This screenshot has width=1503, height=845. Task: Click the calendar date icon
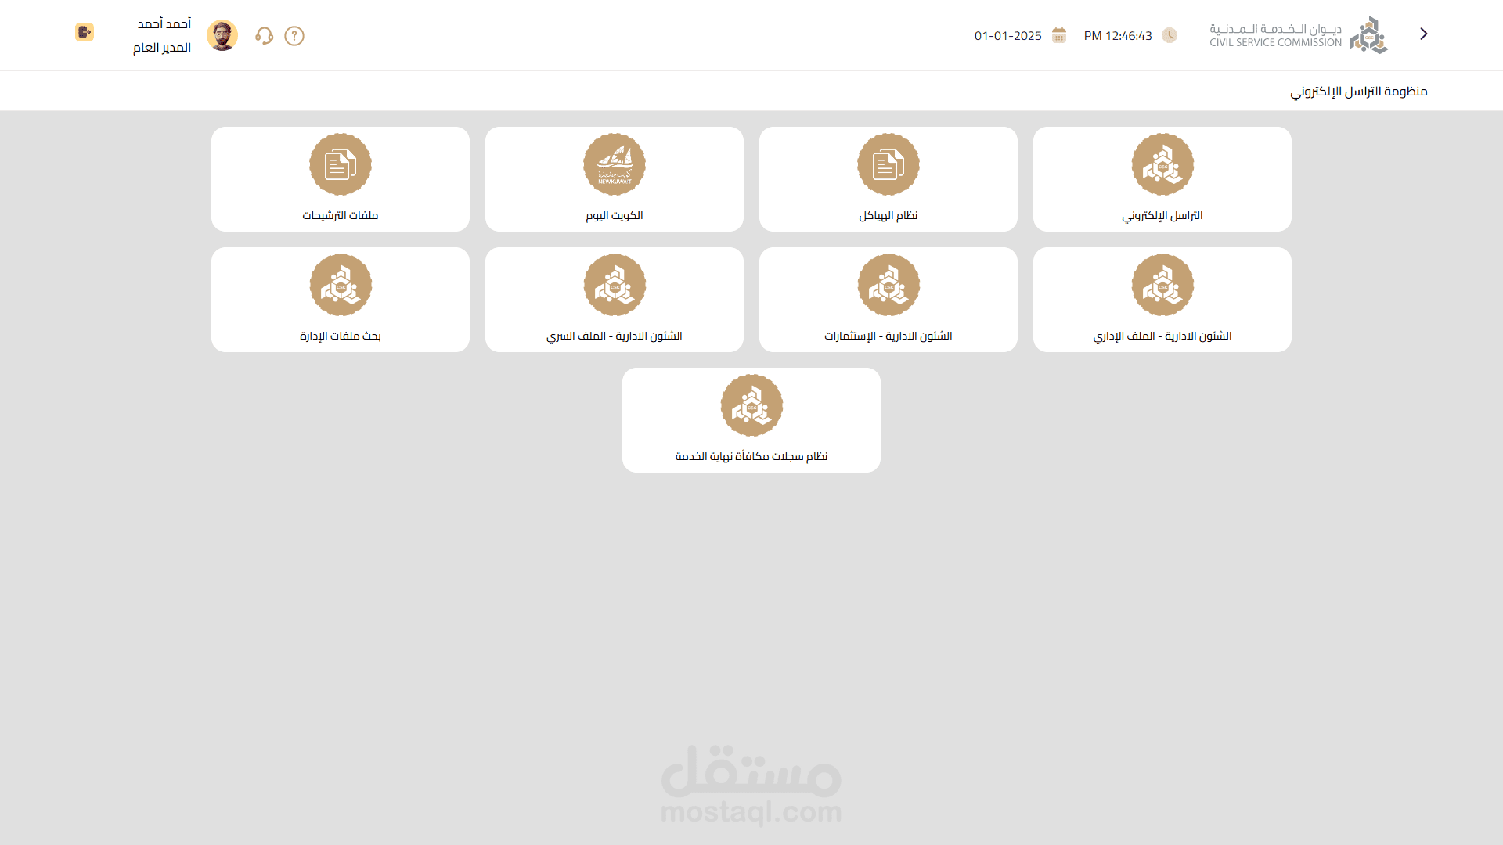(1059, 35)
